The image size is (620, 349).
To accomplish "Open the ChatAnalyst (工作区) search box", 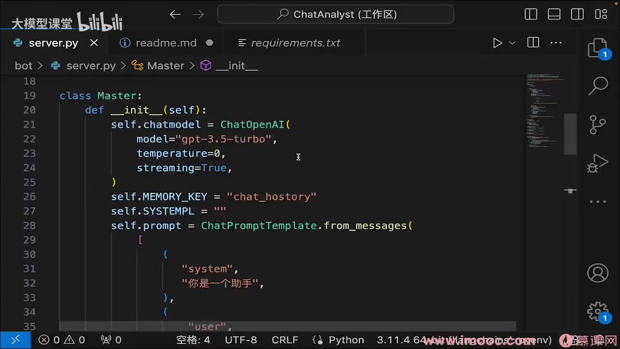I will [x=336, y=15].
